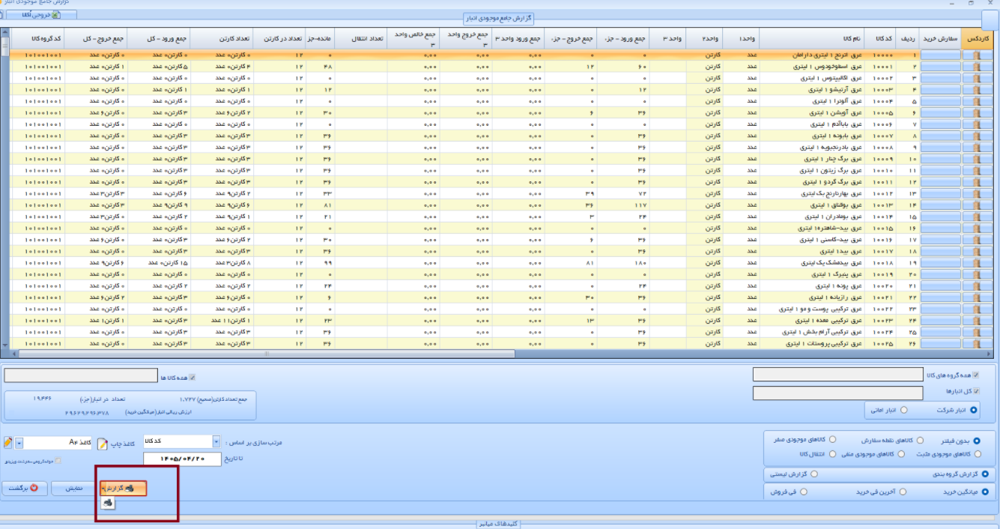This screenshot has width=1000, height=529.
Task: Click the کلیدهای میانبر shortcuts panel label
Action: pyautogui.click(x=499, y=524)
